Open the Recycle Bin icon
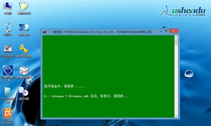211x126 pixels. (x=8, y=29)
